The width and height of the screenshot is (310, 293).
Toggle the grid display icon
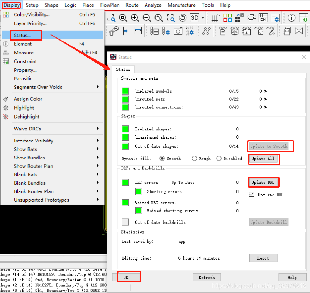coord(215,18)
